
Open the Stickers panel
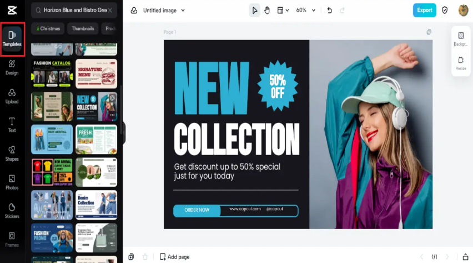12,211
